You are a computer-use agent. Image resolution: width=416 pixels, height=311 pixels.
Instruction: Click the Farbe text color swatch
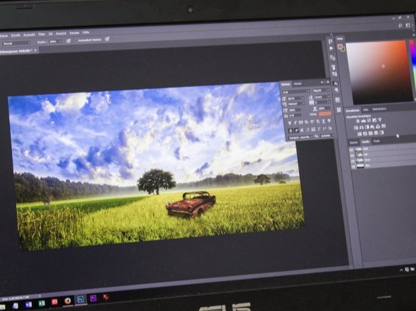(325, 113)
